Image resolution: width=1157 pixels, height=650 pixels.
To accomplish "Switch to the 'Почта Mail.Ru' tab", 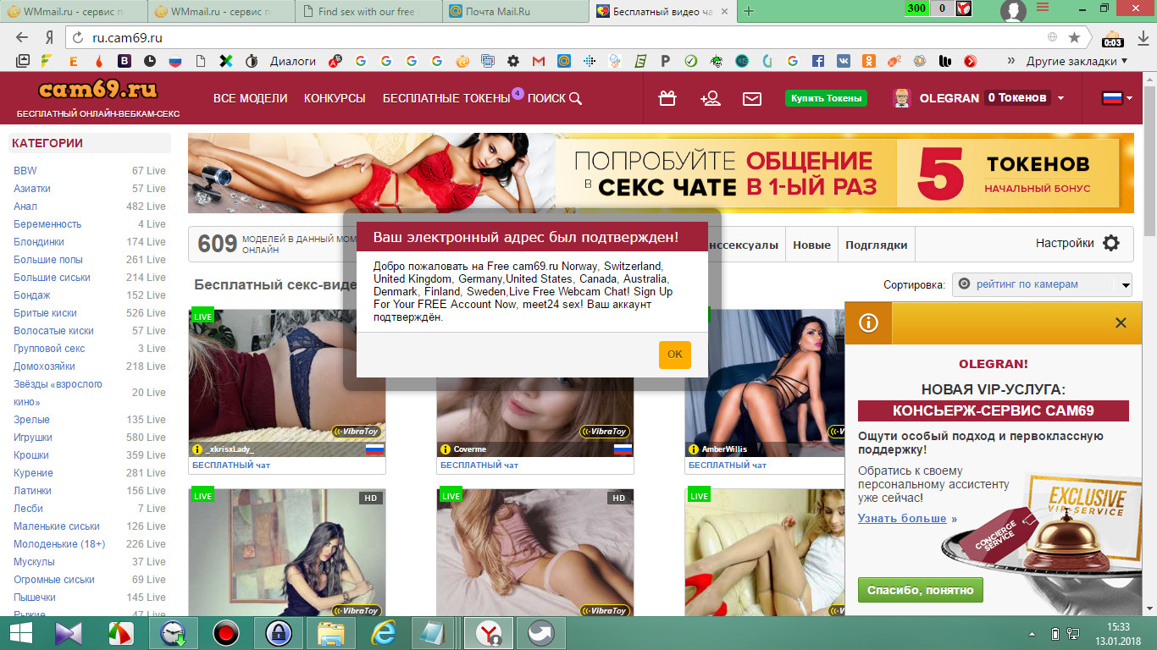I will point(515,12).
